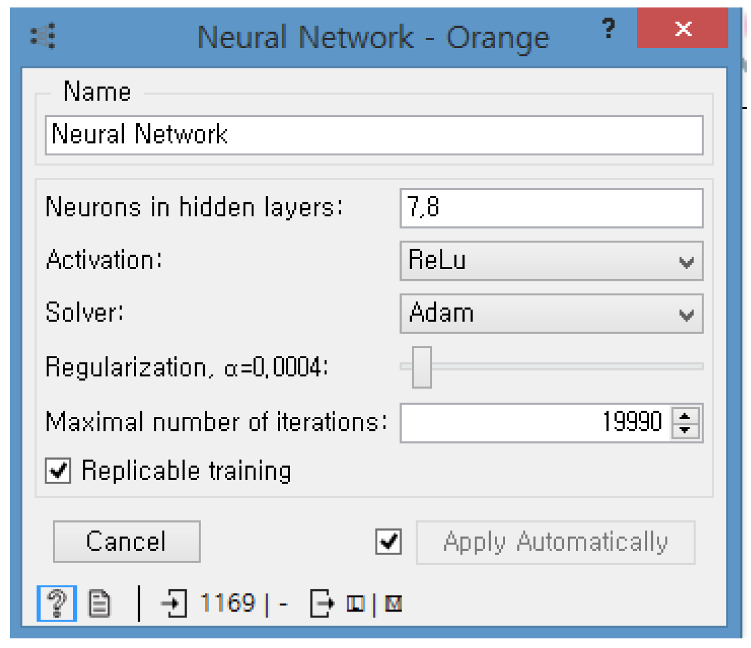Click the Orange app icon in title bar

(x=43, y=36)
